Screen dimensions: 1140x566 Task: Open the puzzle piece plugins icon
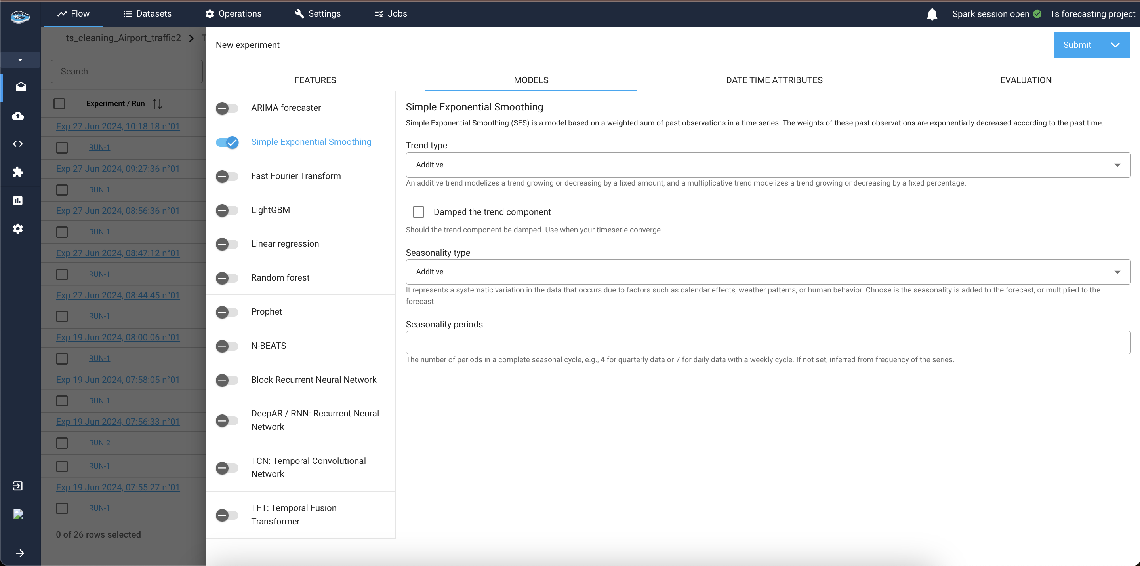[x=18, y=172]
